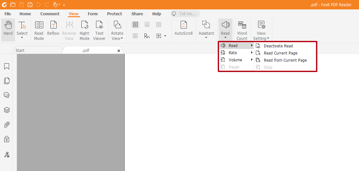359x171 pixels.
Task: Switch to the Comment ribbon tab
Action: click(x=50, y=14)
